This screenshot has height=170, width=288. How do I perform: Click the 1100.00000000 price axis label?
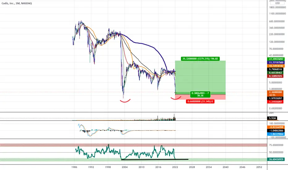[277, 14]
